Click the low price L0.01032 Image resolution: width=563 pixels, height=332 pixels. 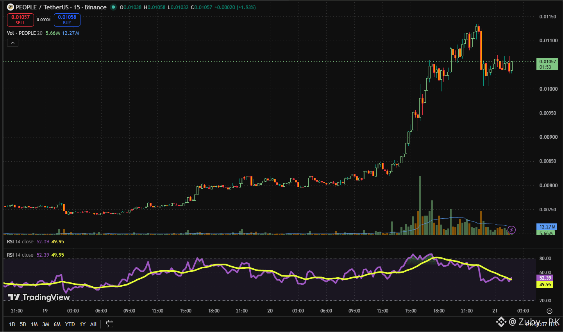[178, 7]
